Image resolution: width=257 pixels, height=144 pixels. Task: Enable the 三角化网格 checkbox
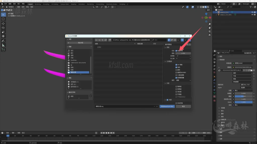pyautogui.click(x=176, y=75)
